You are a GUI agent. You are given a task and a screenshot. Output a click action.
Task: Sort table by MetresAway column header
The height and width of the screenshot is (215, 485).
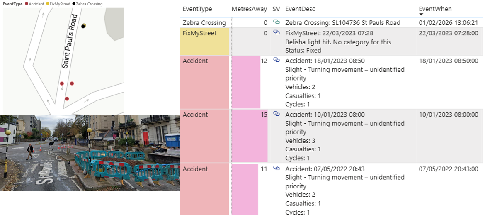click(x=249, y=9)
